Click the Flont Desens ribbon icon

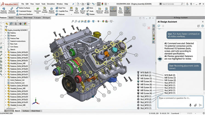76,10
